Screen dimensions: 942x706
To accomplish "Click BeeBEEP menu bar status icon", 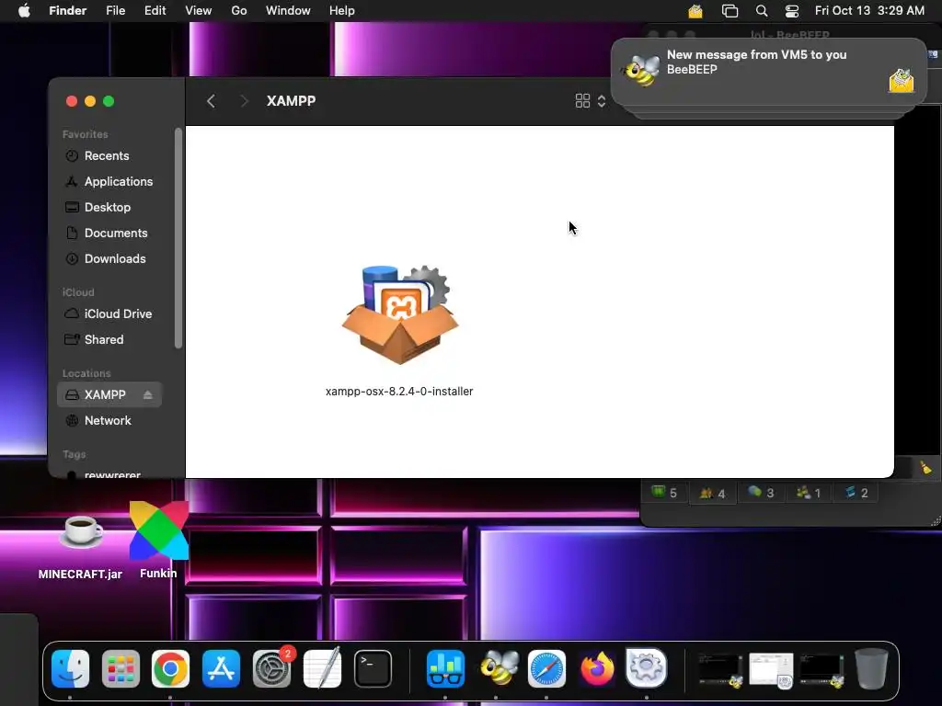I will coord(695,11).
